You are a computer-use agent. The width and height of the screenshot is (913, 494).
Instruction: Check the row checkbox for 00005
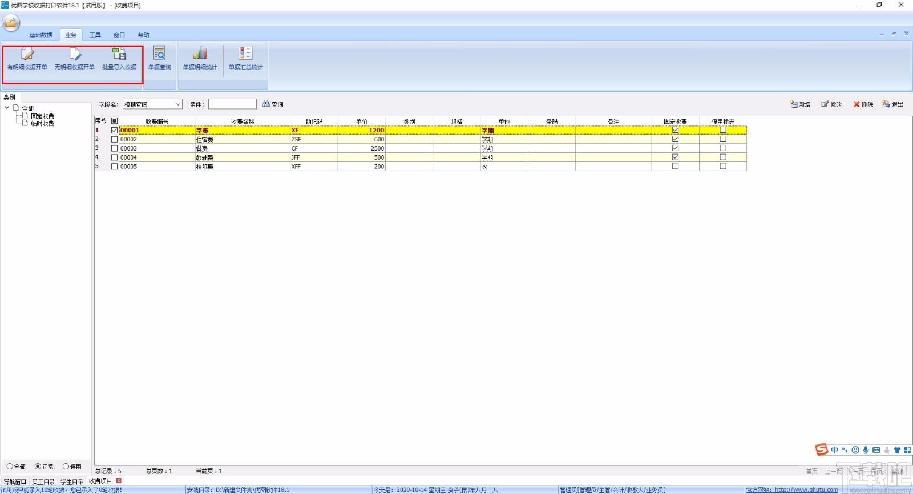point(114,167)
